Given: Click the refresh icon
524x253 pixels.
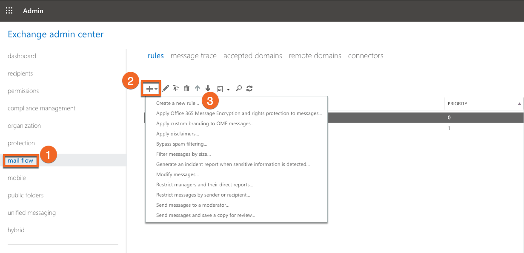Looking at the screenshot, I should click(x=249, y=88).
